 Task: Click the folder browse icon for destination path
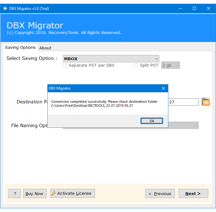206,102
